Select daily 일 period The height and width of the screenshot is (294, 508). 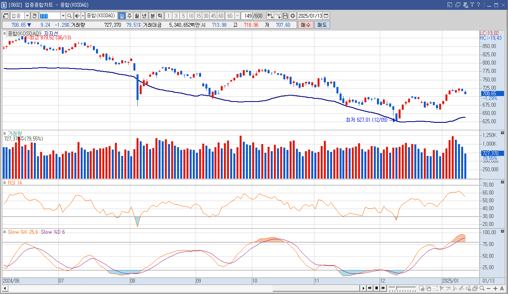122,16
